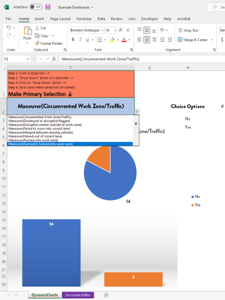This screenshot has width=225, height=300.
Task: Open the Insert ribbon tab
Action: [x=39, y=19]
